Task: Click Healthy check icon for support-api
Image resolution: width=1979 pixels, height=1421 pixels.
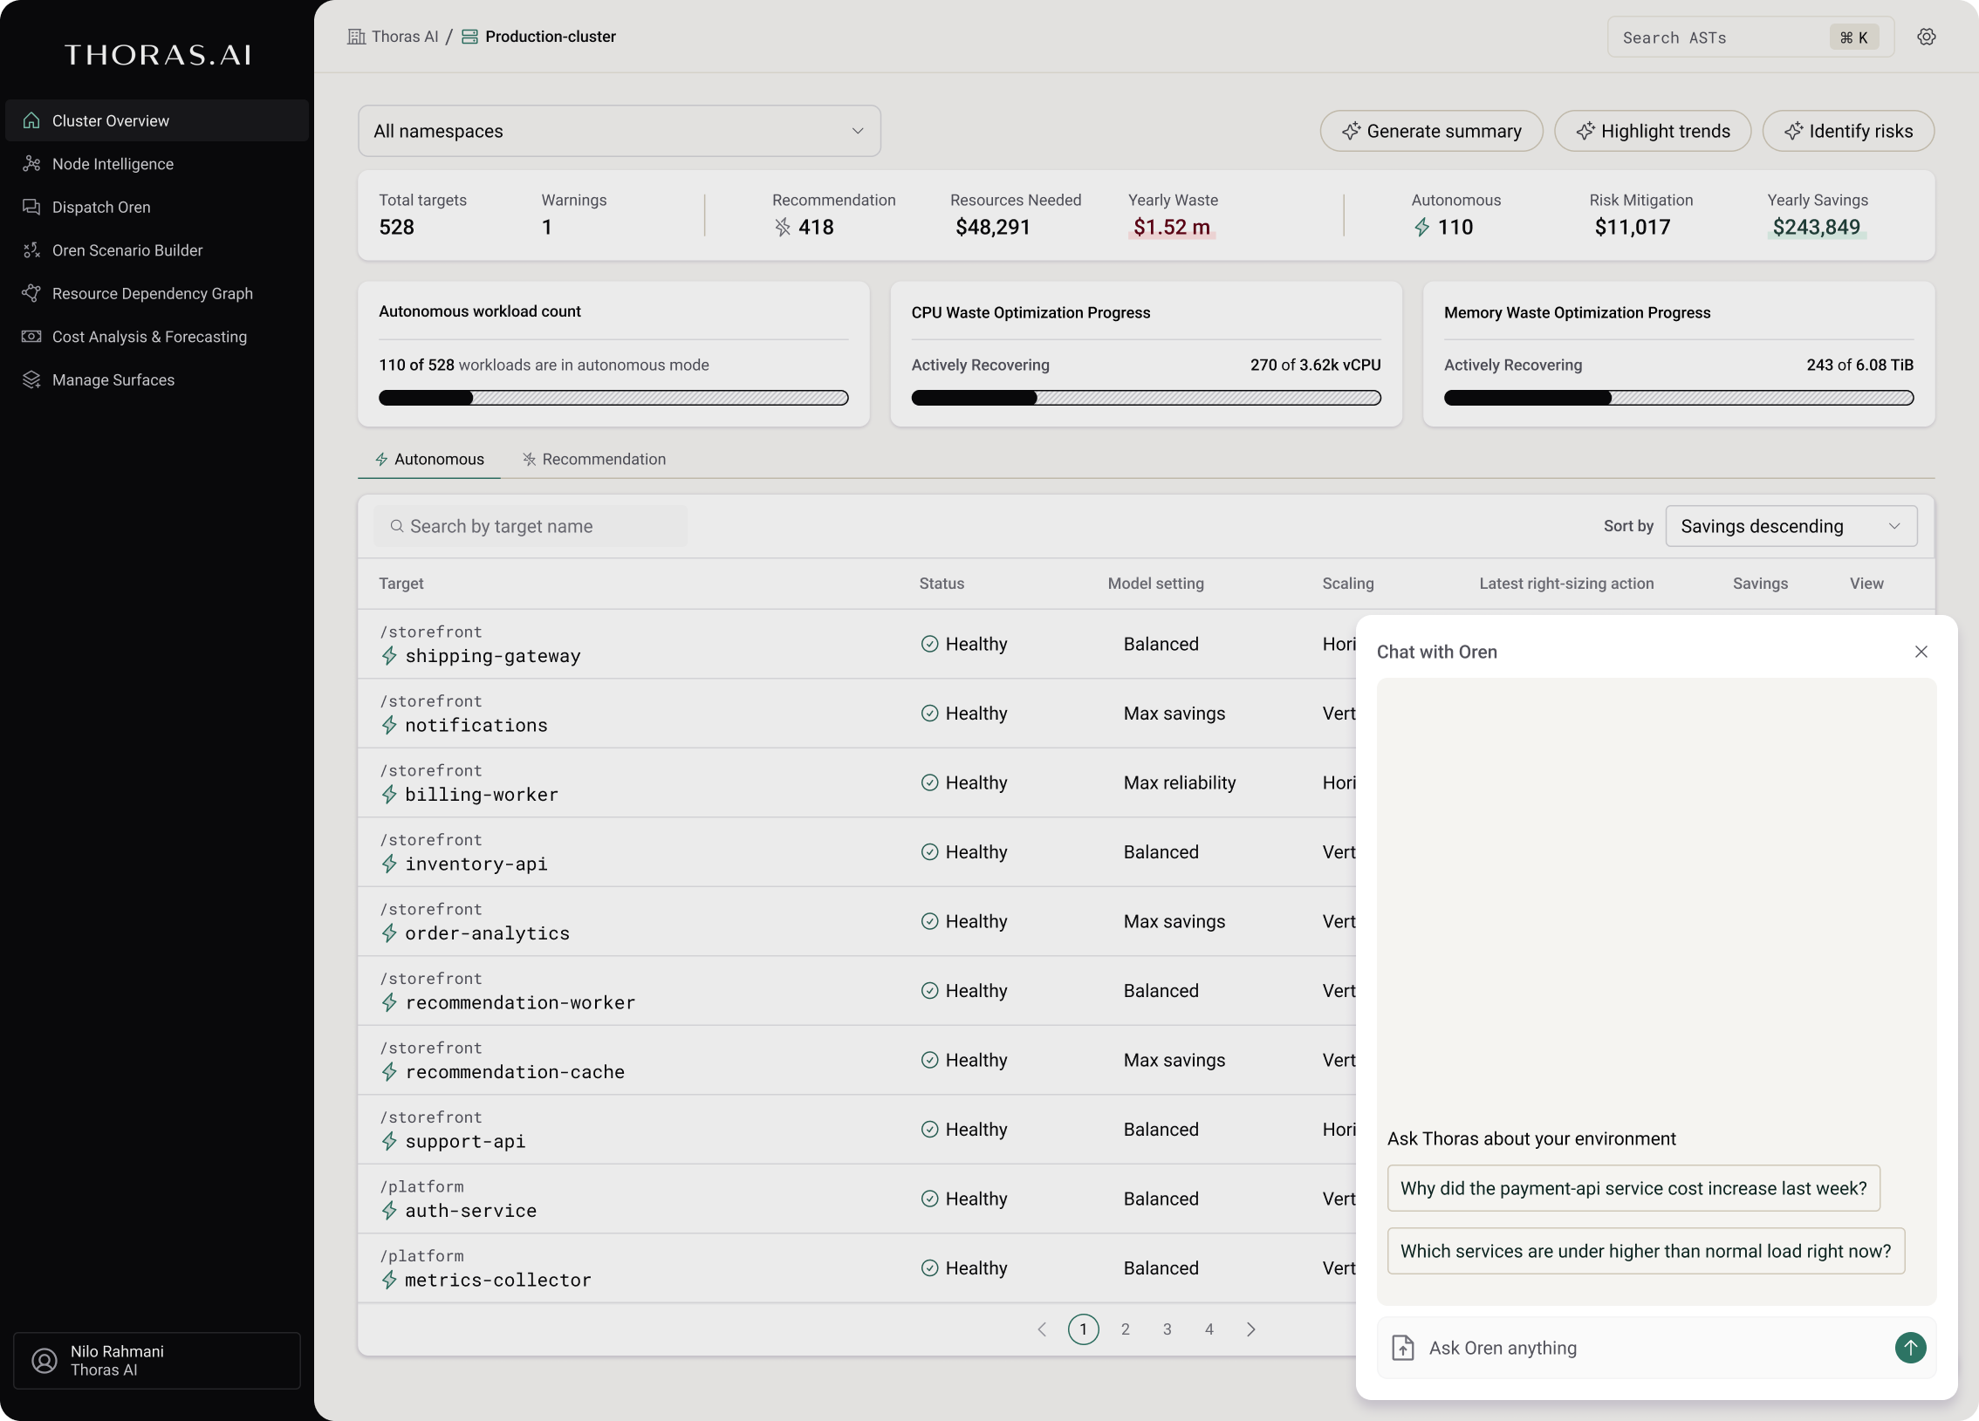Action: click(930, 1130)
